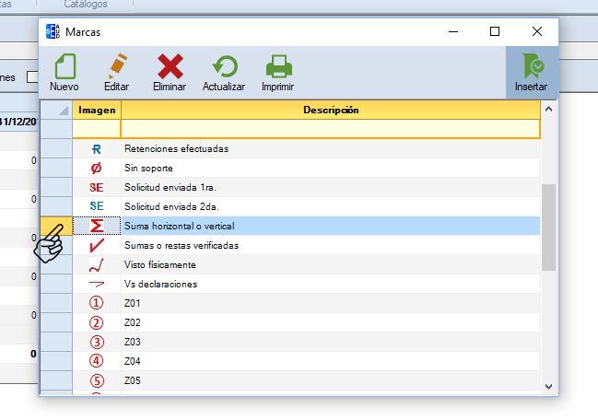
Task: Click the Descripción filter input field
Action: [330, 129]
